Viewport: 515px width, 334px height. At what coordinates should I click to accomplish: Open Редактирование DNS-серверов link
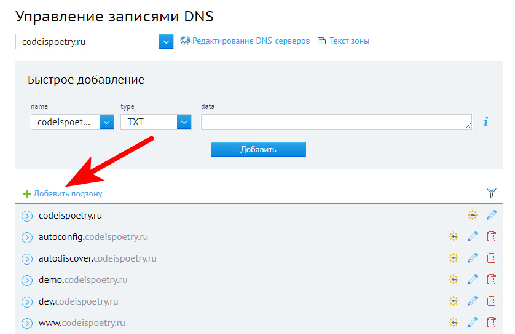pyautogui.click(x=251, y=41)
